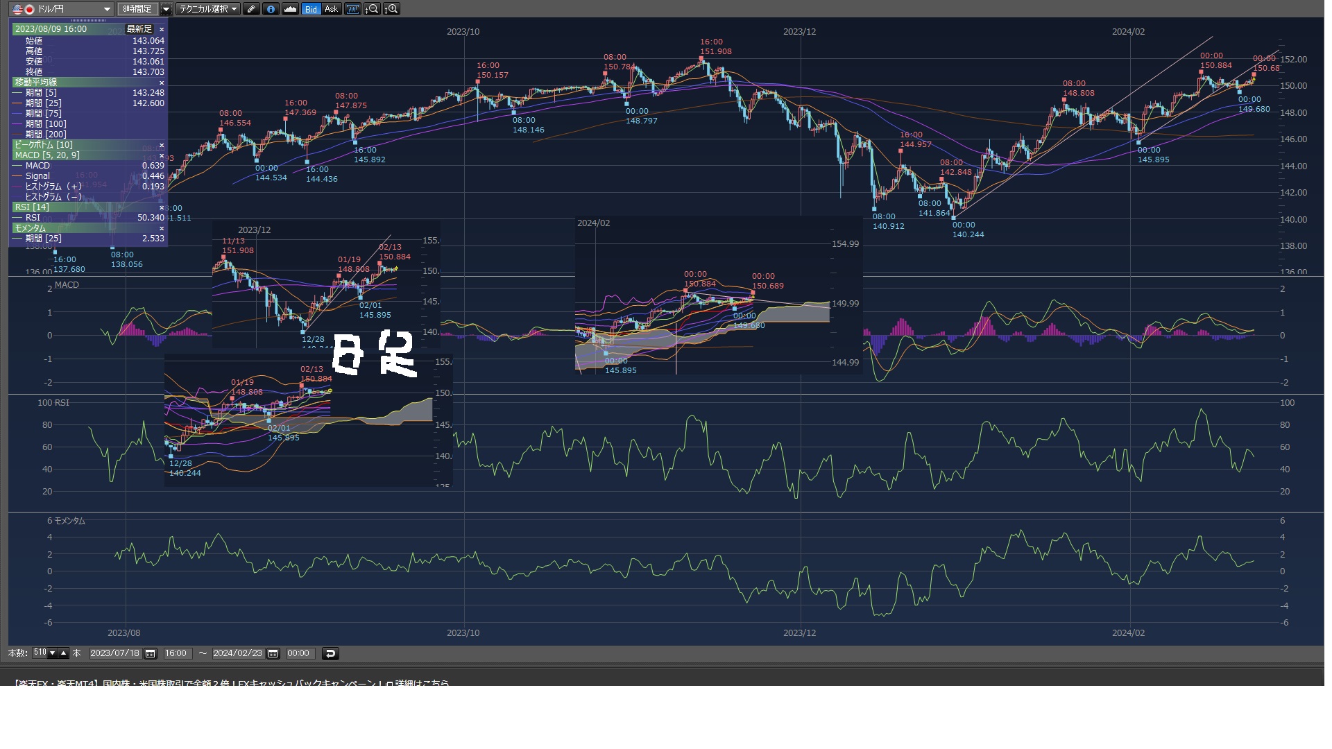
Task: Open the end date calendar picker
Action: [273, 653]
